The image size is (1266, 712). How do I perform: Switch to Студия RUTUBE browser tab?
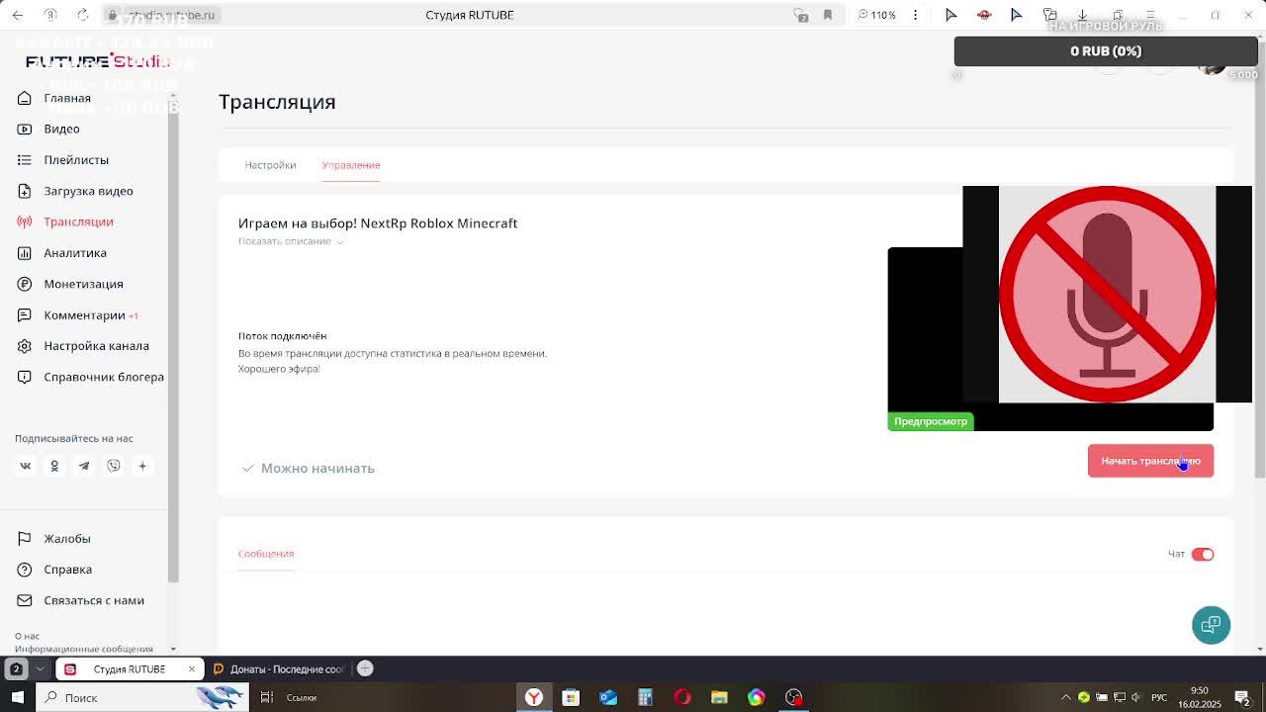130,669
